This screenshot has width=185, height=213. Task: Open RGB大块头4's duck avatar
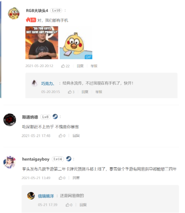(14, 13)
